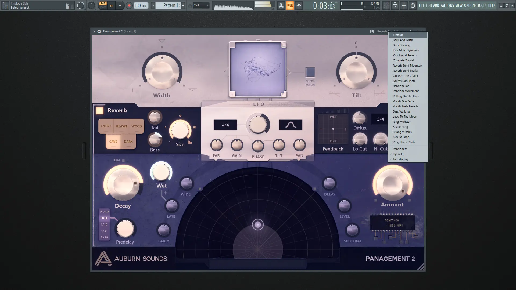516x290 pixels.
Task: Stop playback with the stop button
Action: click(x=120, y=5)
